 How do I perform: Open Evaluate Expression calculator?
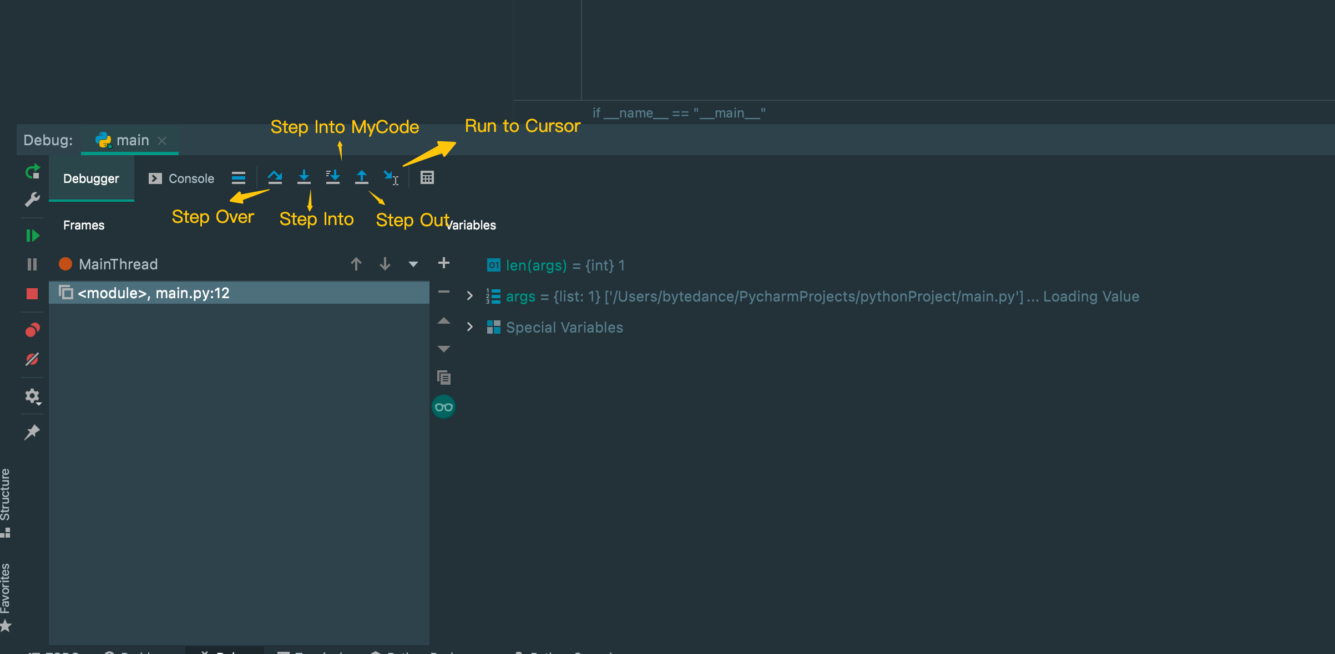pos(427,178)
